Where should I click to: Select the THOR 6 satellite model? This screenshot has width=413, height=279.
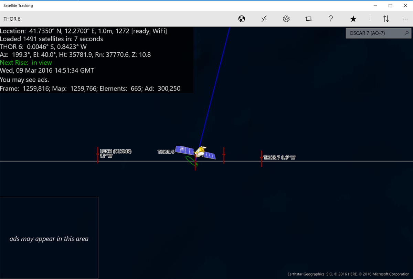[195, 153]
